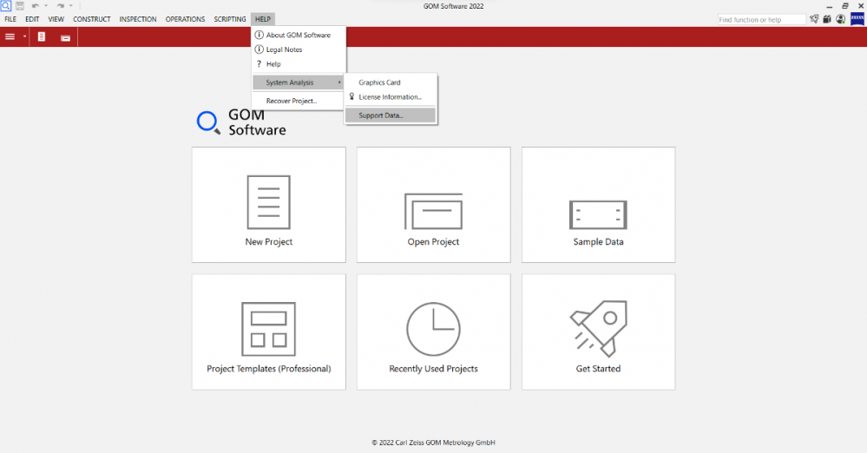Viewport: 867px width, 453px height.
Task: Open the Recently Used Projects tile
Action: [x=434, y=332]
